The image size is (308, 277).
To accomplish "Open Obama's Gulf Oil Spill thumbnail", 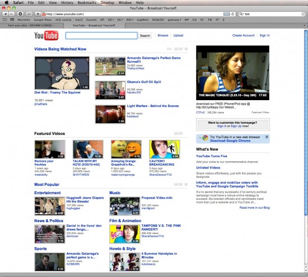I will 110,90.
